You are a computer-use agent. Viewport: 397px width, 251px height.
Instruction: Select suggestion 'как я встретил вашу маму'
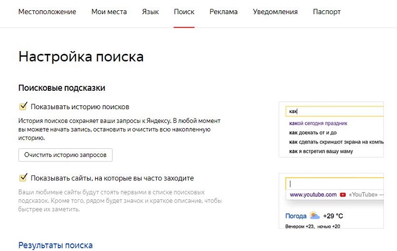321,151
